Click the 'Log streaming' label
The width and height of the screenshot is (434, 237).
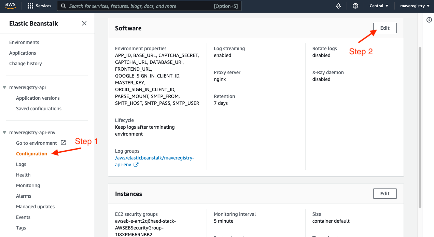coord(229,48)
